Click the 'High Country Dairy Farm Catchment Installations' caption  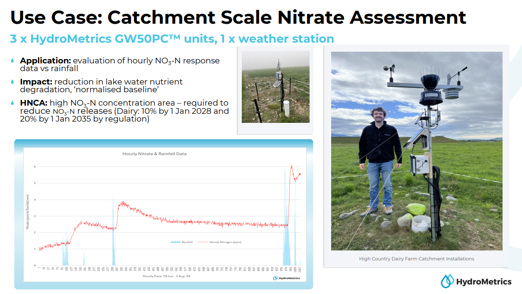click(x=416, y=259)
